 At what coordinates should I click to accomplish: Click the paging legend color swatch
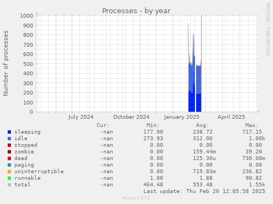(9, 165)
